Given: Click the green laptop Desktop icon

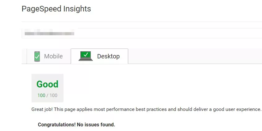Looking at the screenshot, I should click(x=86, y=56).
